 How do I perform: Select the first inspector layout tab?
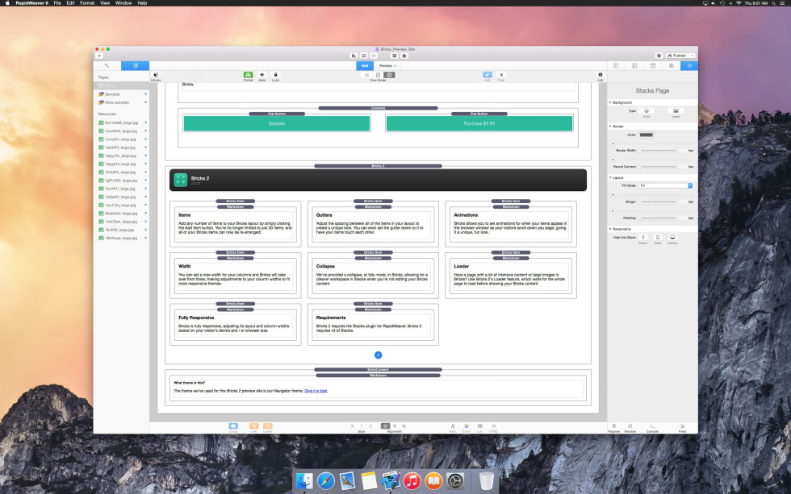click(616, 65)
